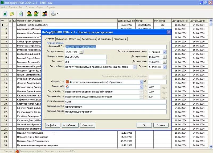The height and width of the screenshot is (153, 213).
Task: Click the table scrollbar up arrow
Action: point(211,20)
